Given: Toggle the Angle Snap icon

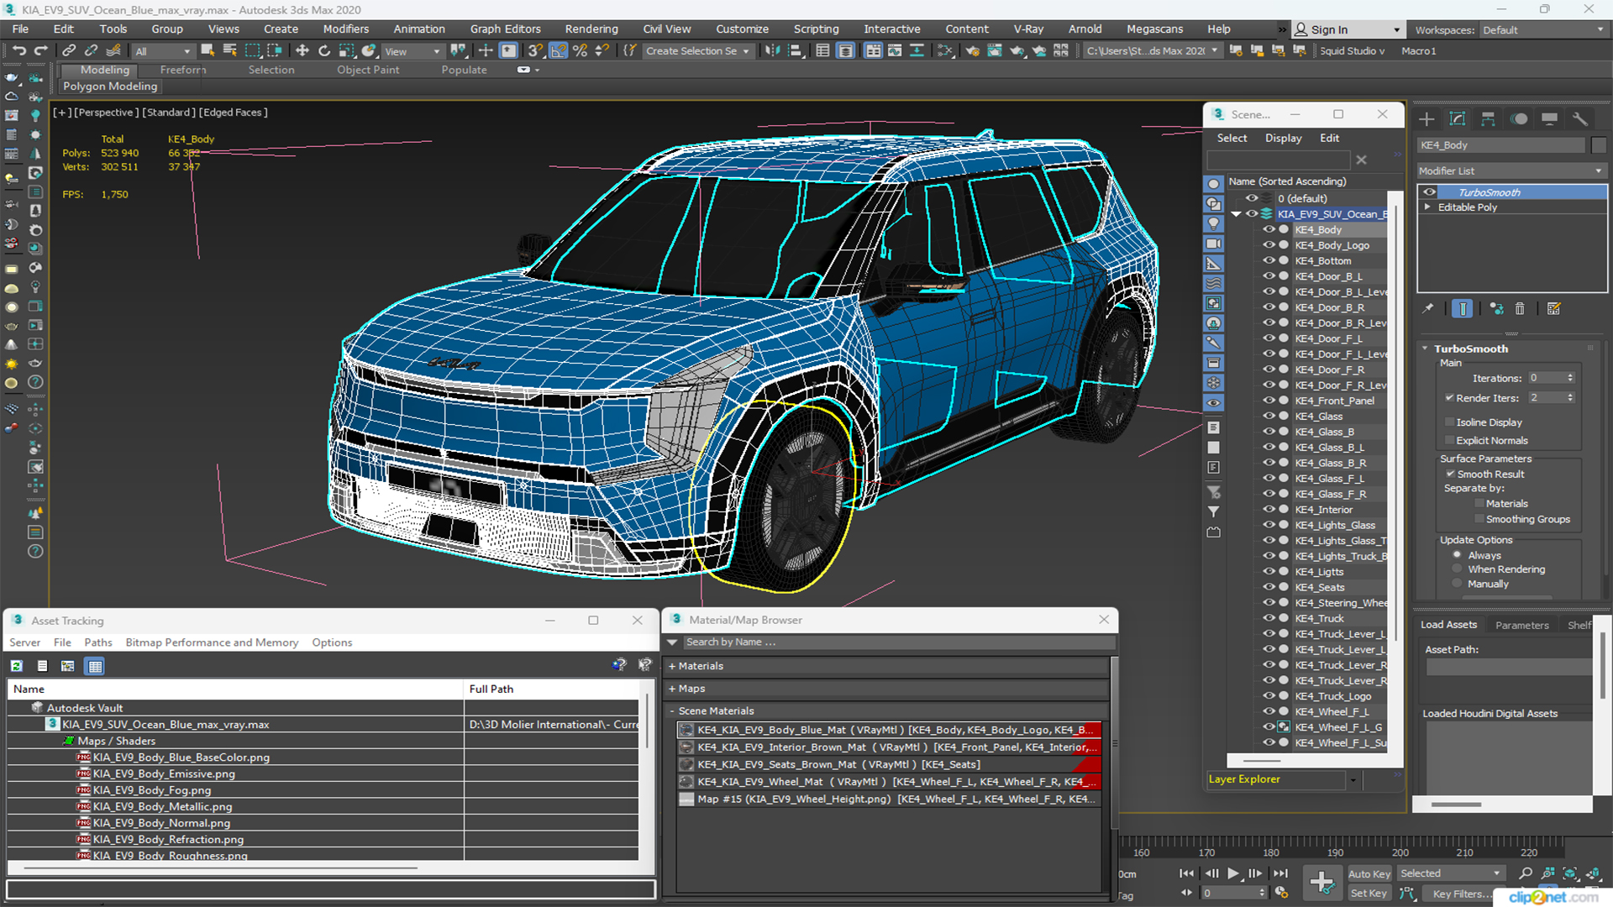Looking at the screenshot, I should pos(558,51).
